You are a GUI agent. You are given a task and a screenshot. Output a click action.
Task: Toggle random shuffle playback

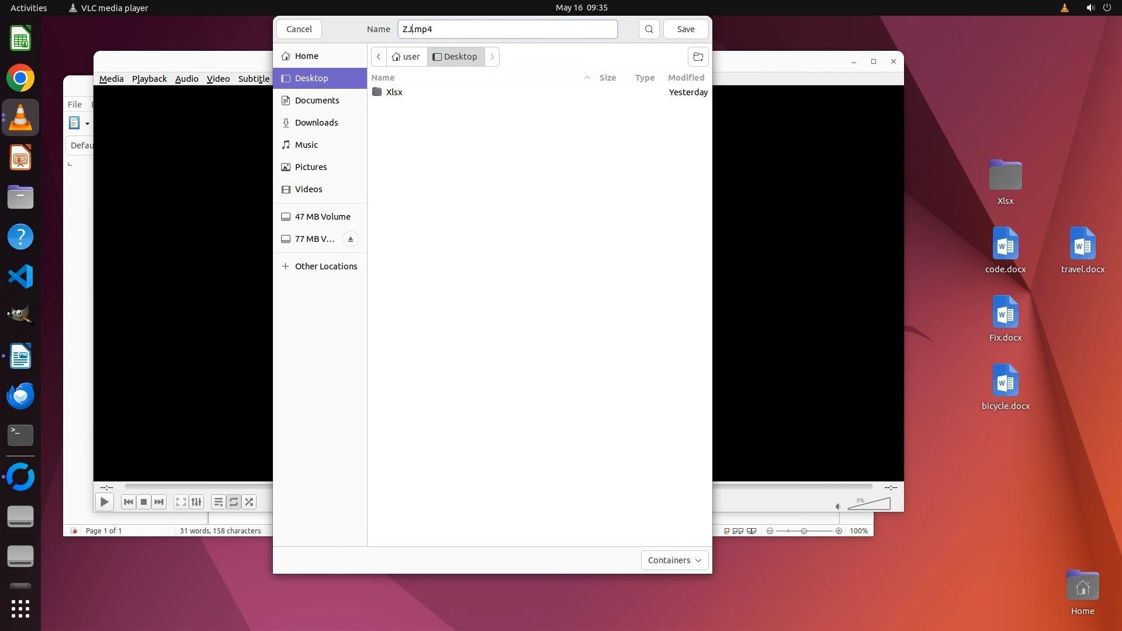pyautogui.click(x=250, y=502)
